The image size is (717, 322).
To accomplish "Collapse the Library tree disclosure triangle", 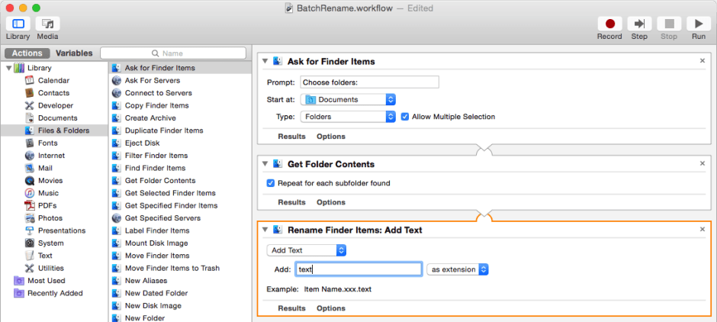I will coord(8,68).
